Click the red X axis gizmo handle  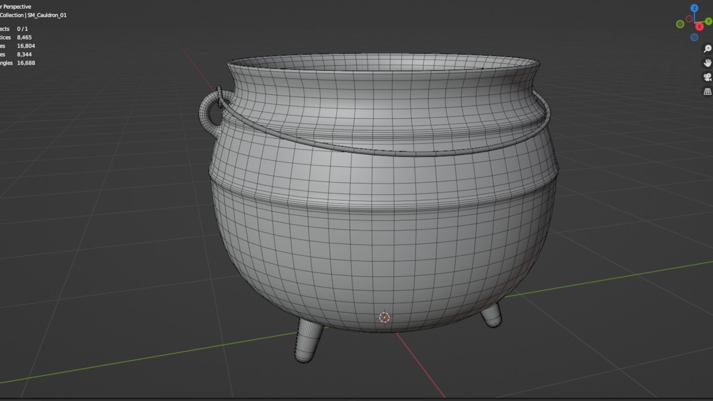point(700,27)
